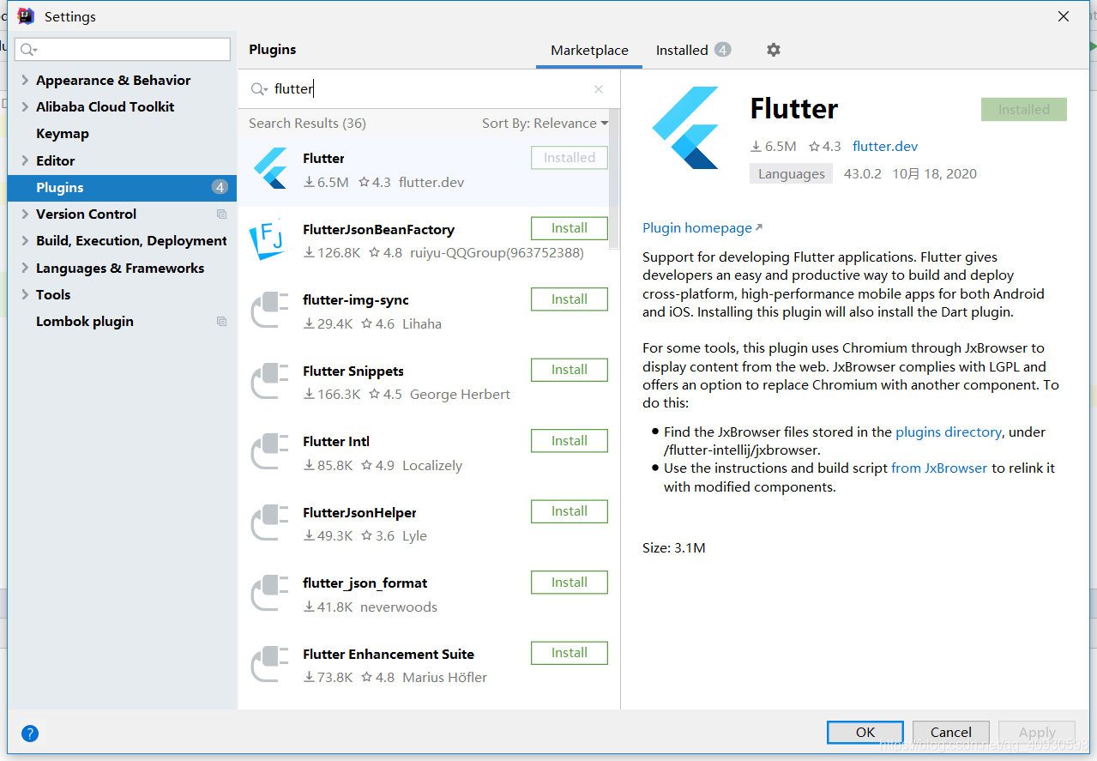
Task: Expand the Tools settings node
Action: coord(24,294)
